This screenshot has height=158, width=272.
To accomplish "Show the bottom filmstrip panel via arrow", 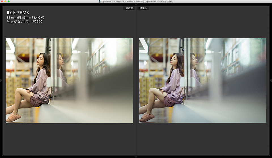I will pos(136,157).
